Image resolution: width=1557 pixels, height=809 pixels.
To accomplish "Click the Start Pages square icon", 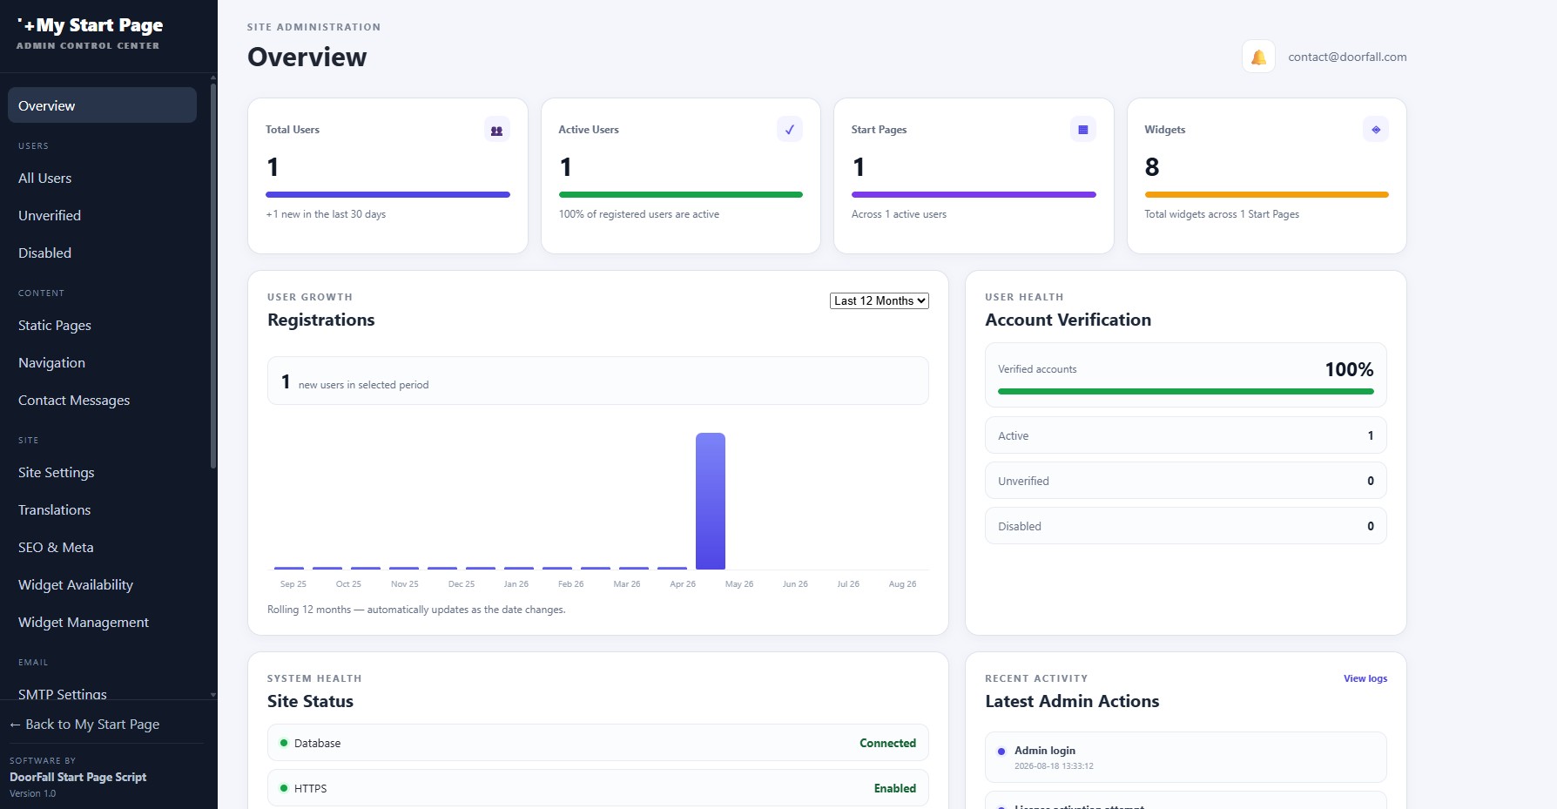I will 1082,130.
